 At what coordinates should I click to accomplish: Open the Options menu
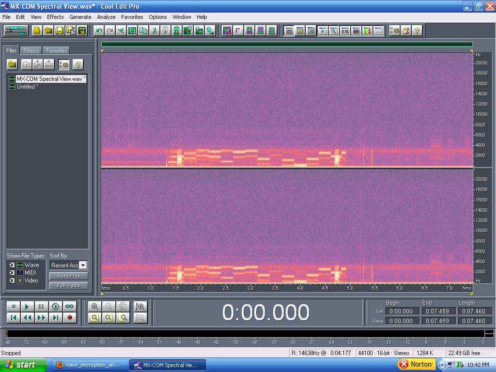pyautogui.click(x=158, y=17)
